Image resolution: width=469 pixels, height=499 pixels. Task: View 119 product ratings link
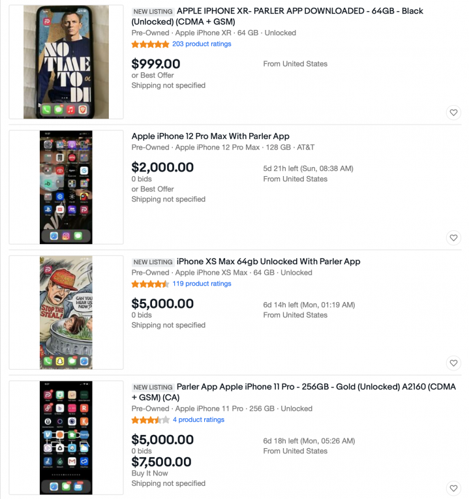coord(202,284)
